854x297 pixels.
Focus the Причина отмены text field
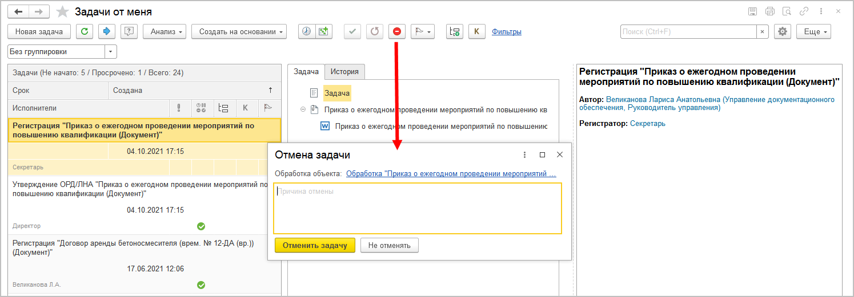pos(418,208)
